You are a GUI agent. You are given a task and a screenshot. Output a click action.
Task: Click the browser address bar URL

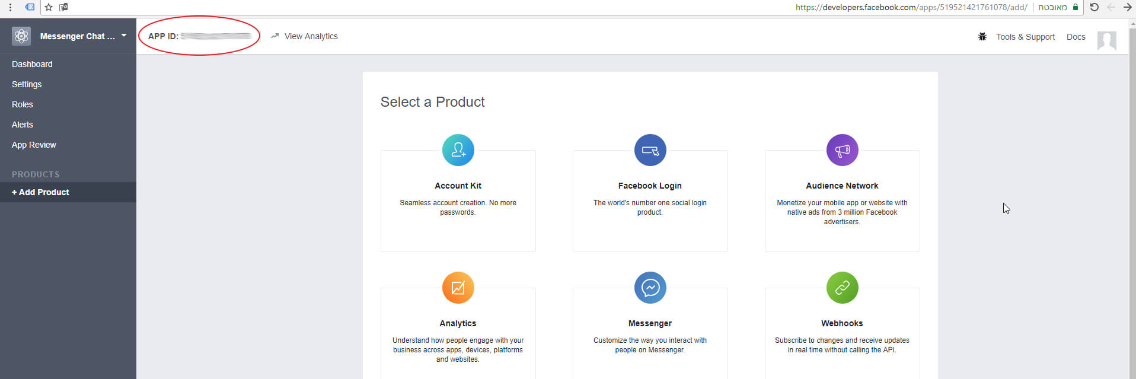coord(911,7)
